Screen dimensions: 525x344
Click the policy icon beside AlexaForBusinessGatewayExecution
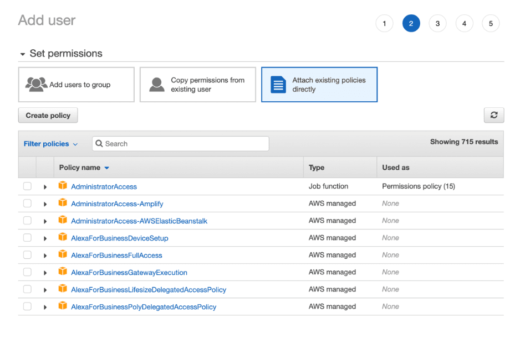coord(63,271)
